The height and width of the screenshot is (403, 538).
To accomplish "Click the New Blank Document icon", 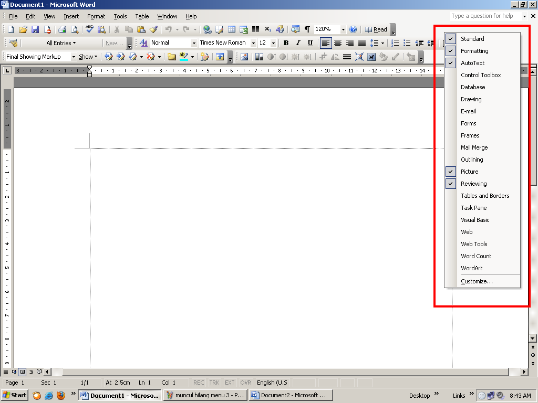I will [11, 29].
